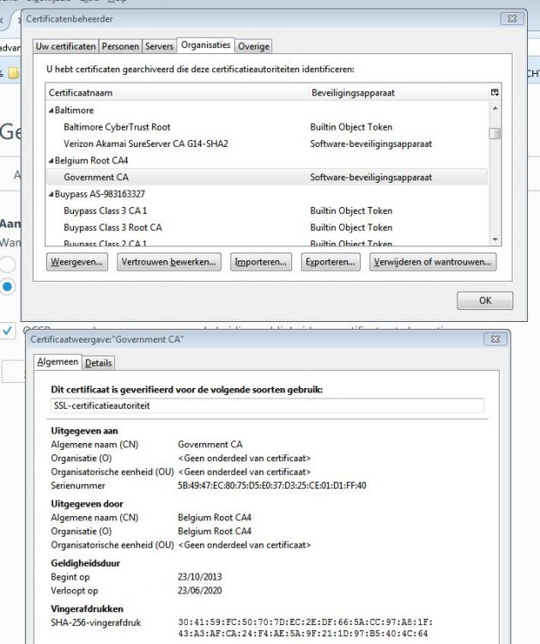Select Verizon Akamai SureServer CA G14-SHA2 row
The height and width of the screenshot is (644, 540).
[x=266, y=144]
